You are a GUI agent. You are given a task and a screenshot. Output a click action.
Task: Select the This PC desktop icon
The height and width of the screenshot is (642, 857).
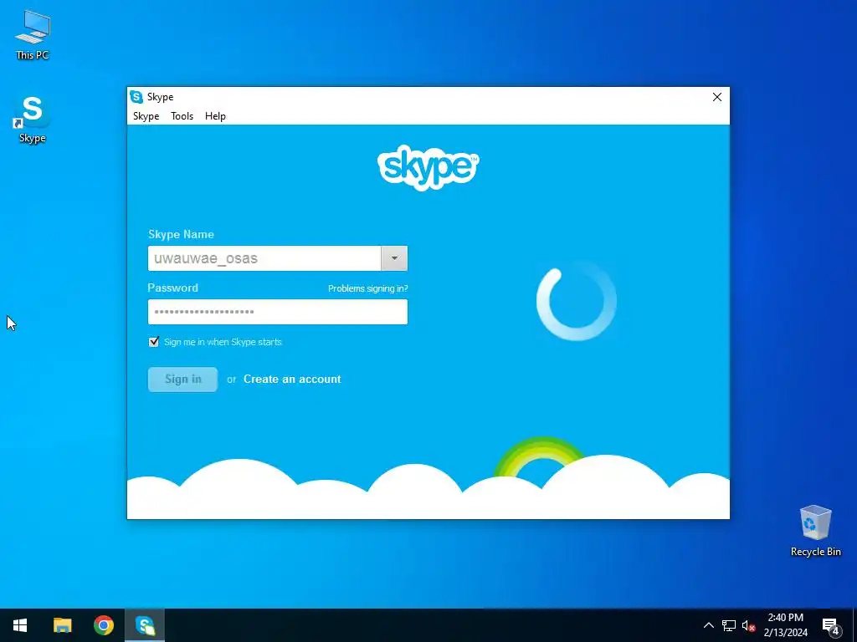(33, 35)
